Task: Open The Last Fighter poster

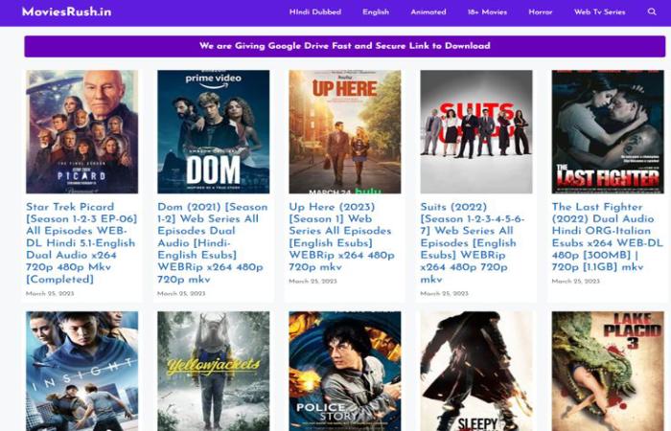Action: pos(607,131)
